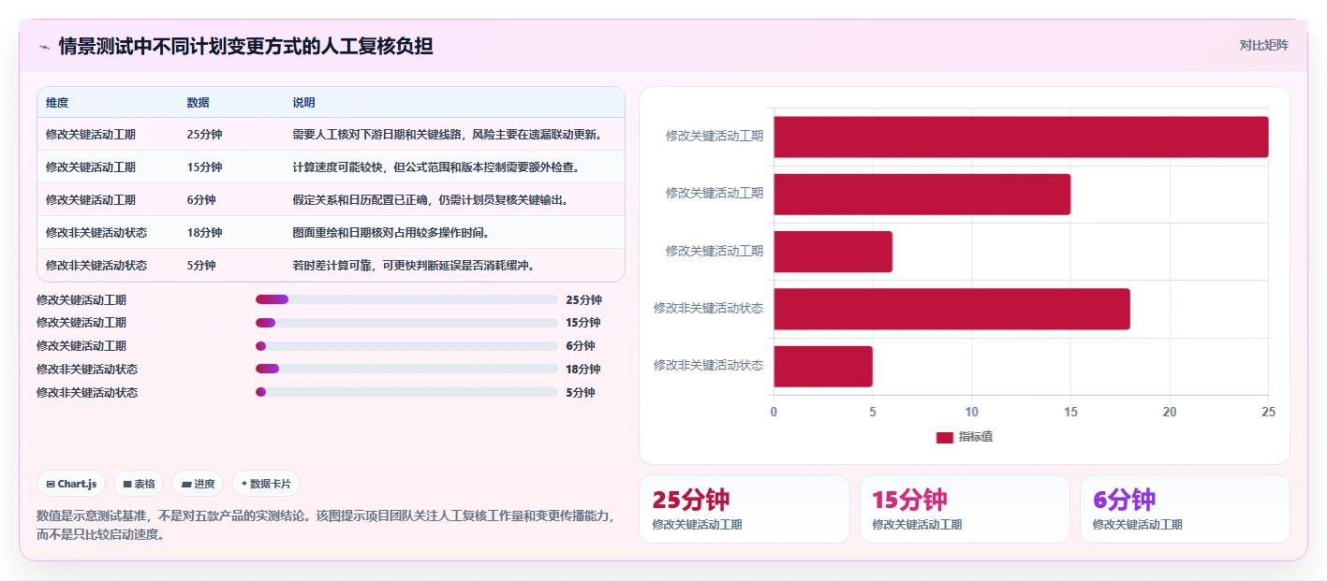Viewport: 1327px width, 581px height.
Task: Click description starting 图面重绘和日期核对
Action: click(391, 232)
